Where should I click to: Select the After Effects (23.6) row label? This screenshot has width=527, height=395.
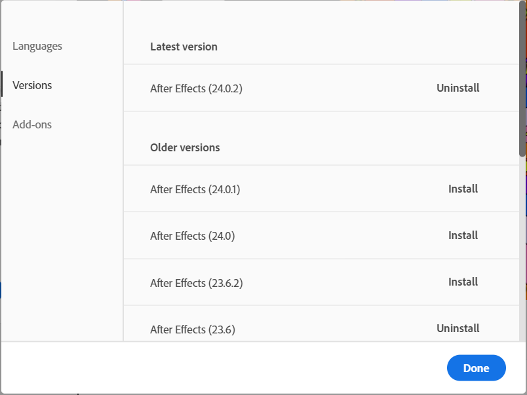click(x=192, y=329)
